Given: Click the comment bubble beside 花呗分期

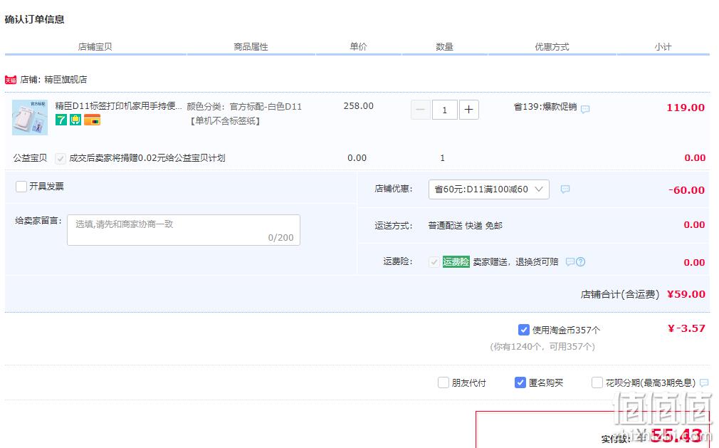Looking at the screenshot, I should [704, 382].
